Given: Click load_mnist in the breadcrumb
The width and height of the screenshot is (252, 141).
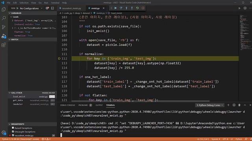Looking at the screenshot, I should pyautogui.click(x=117, y=13).
